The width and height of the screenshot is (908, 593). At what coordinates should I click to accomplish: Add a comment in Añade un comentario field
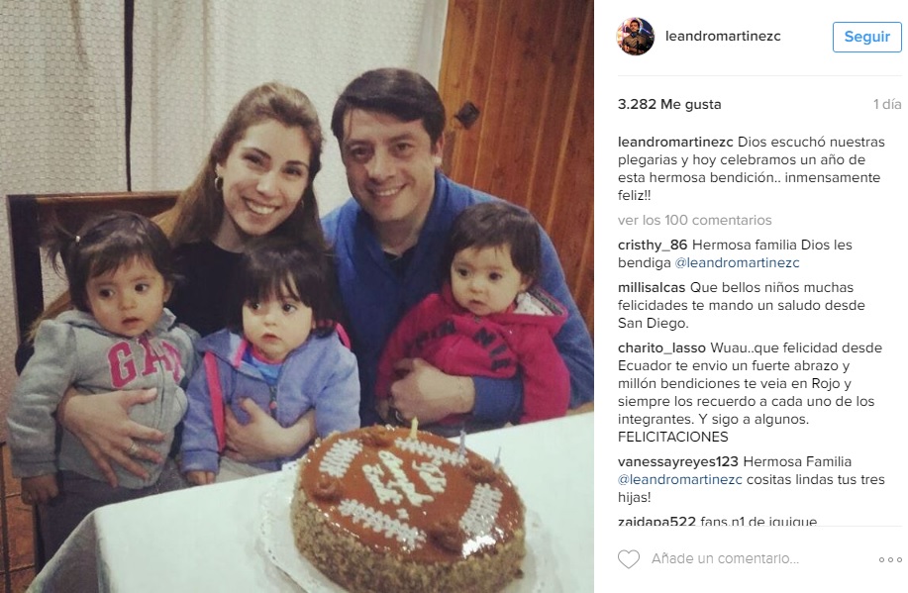[725, 558]
